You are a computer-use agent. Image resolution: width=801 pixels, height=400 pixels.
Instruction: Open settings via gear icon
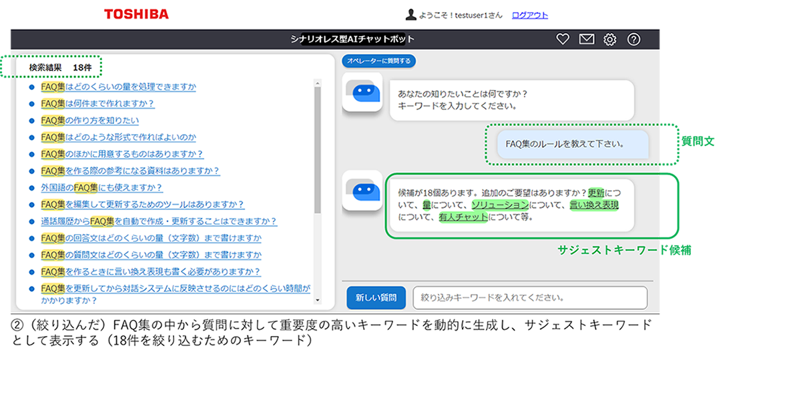[609, 39]
